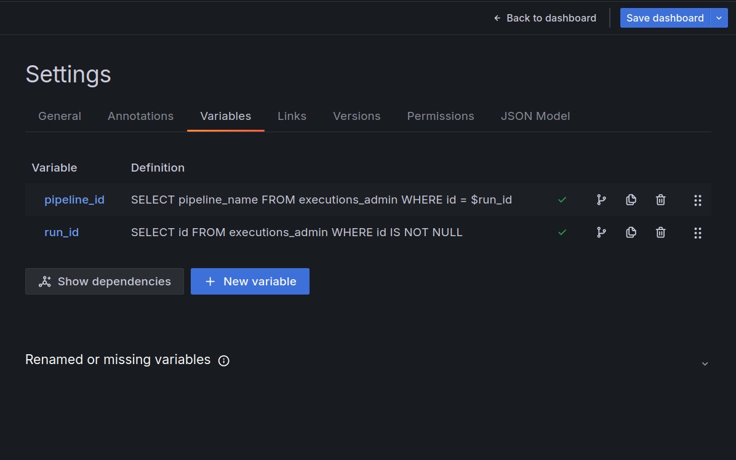736x460 pixels.
Task: Duplicate the pipeline_id variable
Action: 631,200
